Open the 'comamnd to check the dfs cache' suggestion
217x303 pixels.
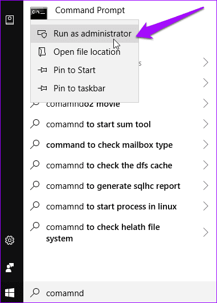coord(120,165)
